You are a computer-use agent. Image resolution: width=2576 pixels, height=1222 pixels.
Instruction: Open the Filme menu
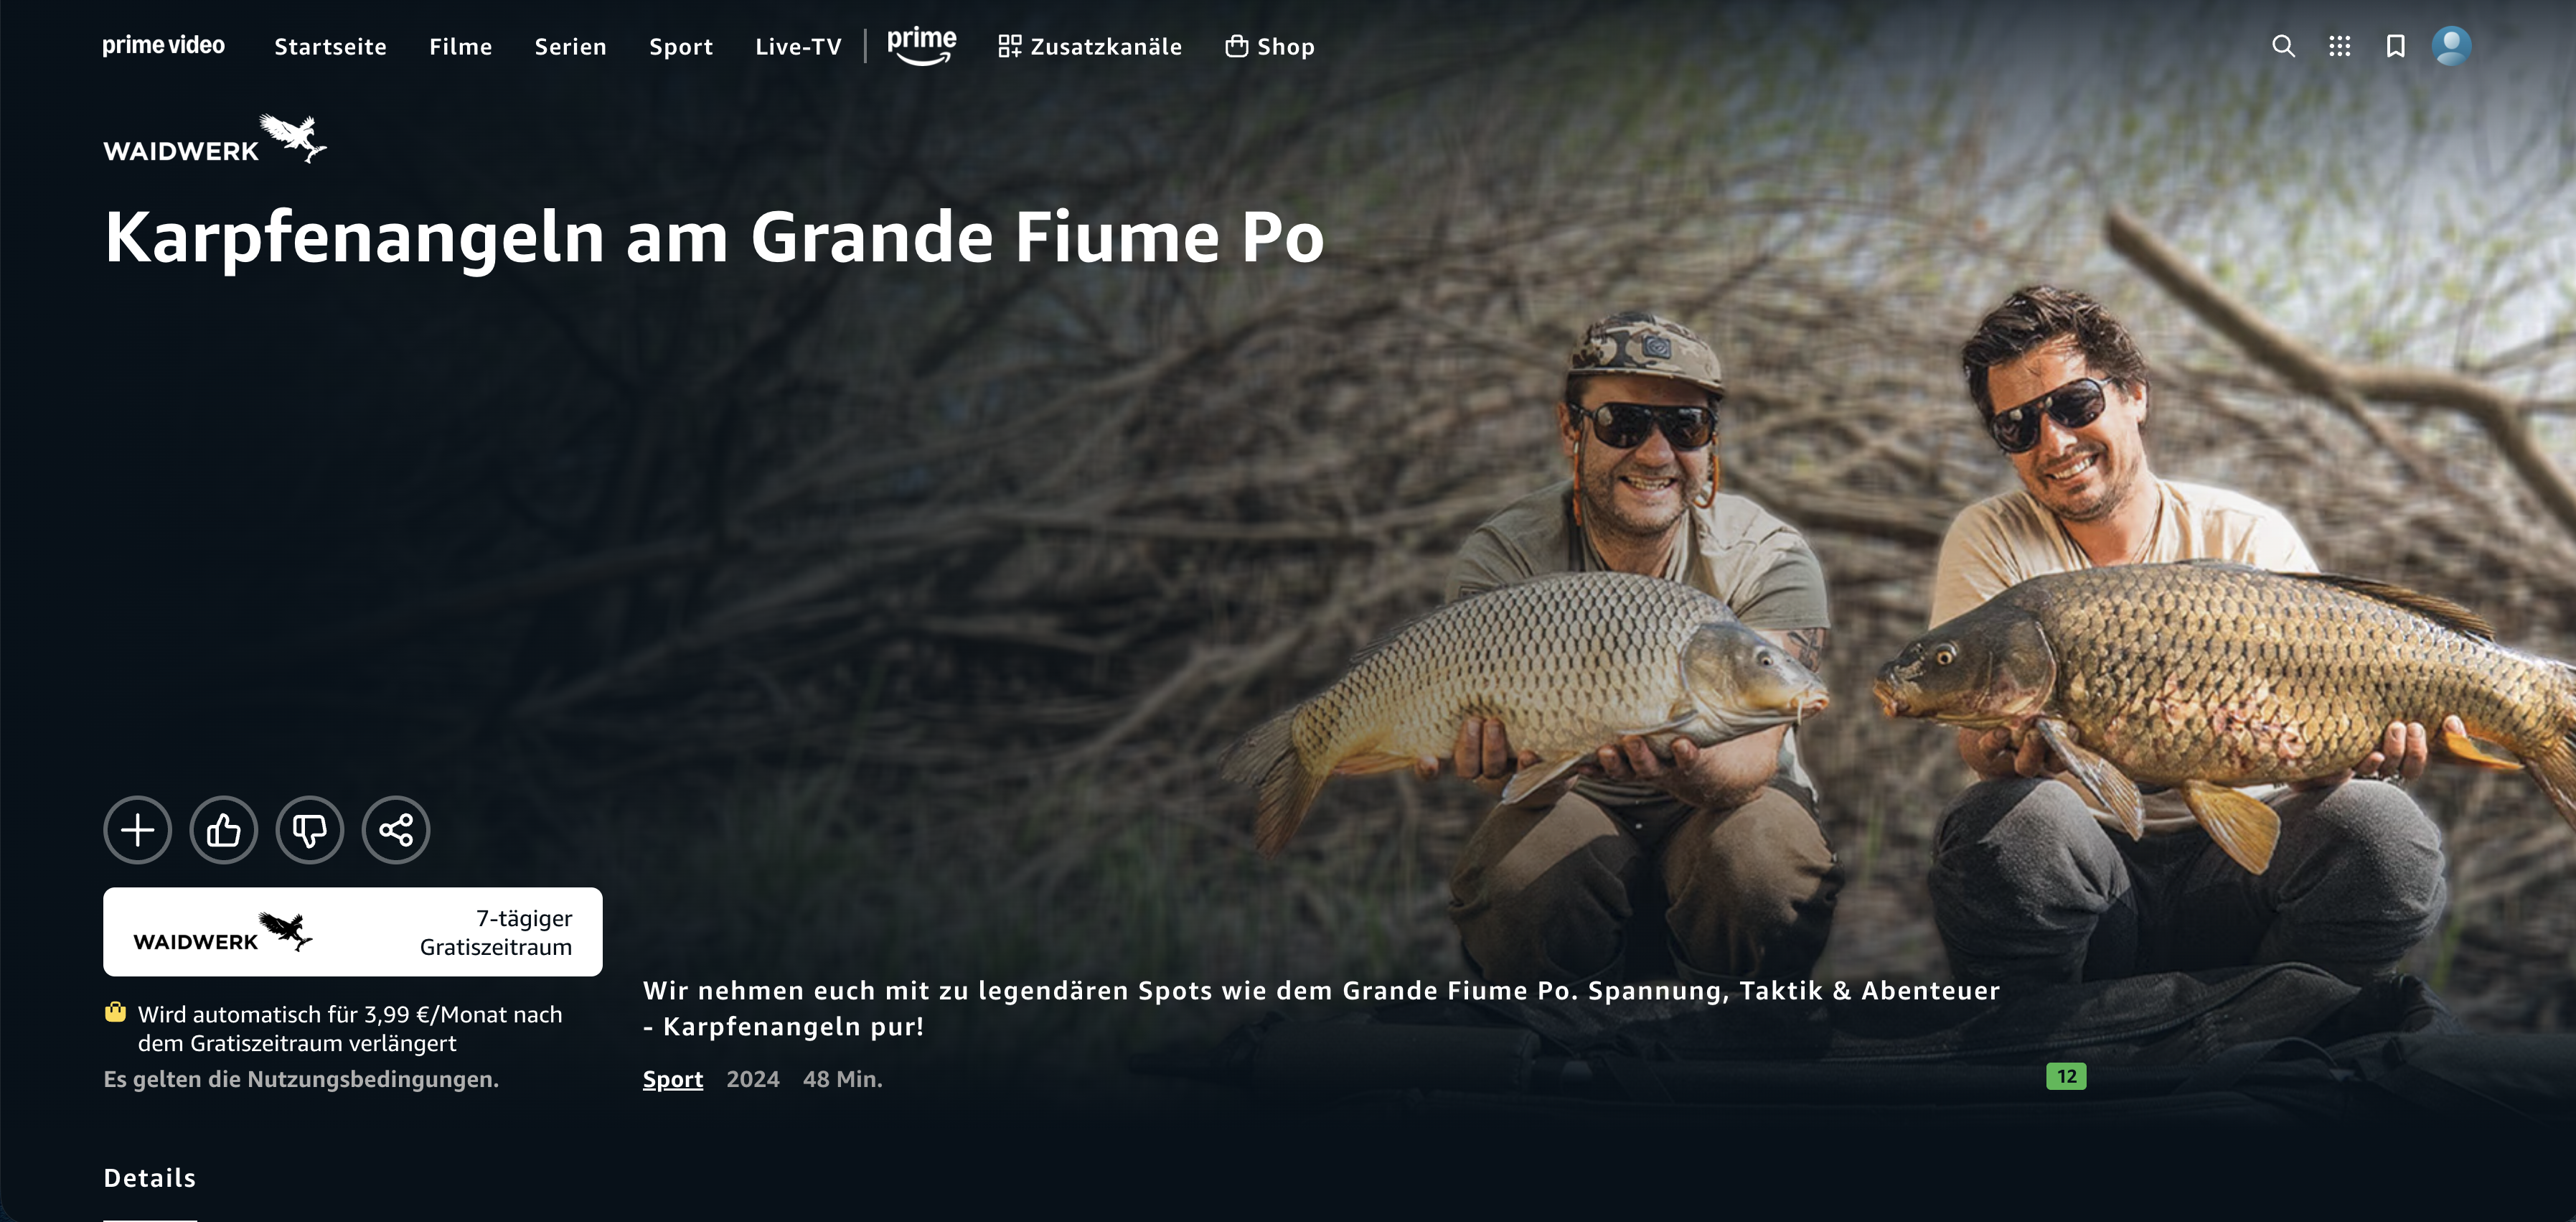point(460,47)
